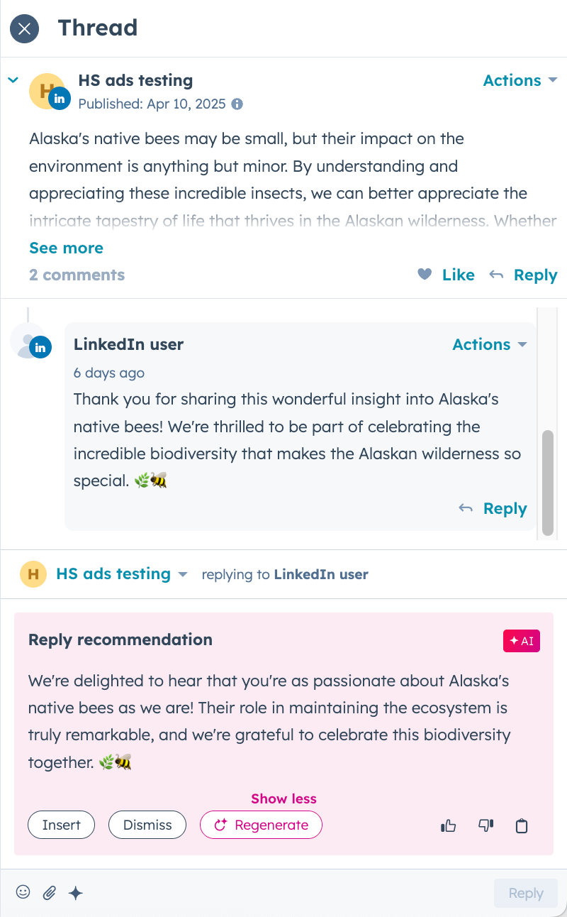Screen dimensions: 567x917
Task: Close the Thread panel
Action: [25, 28]
